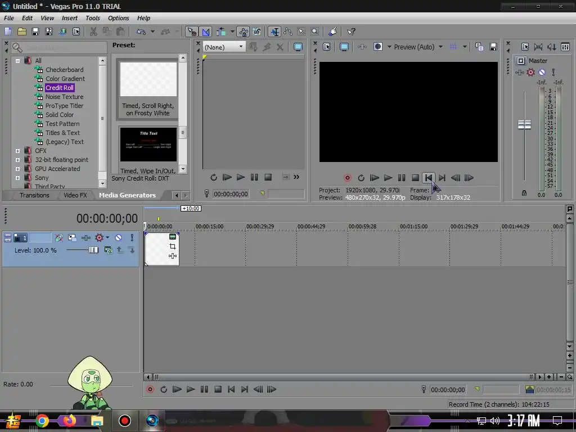Select Checkerboard media generator
This screenshot has height=432, width=576.
[64, 69]
